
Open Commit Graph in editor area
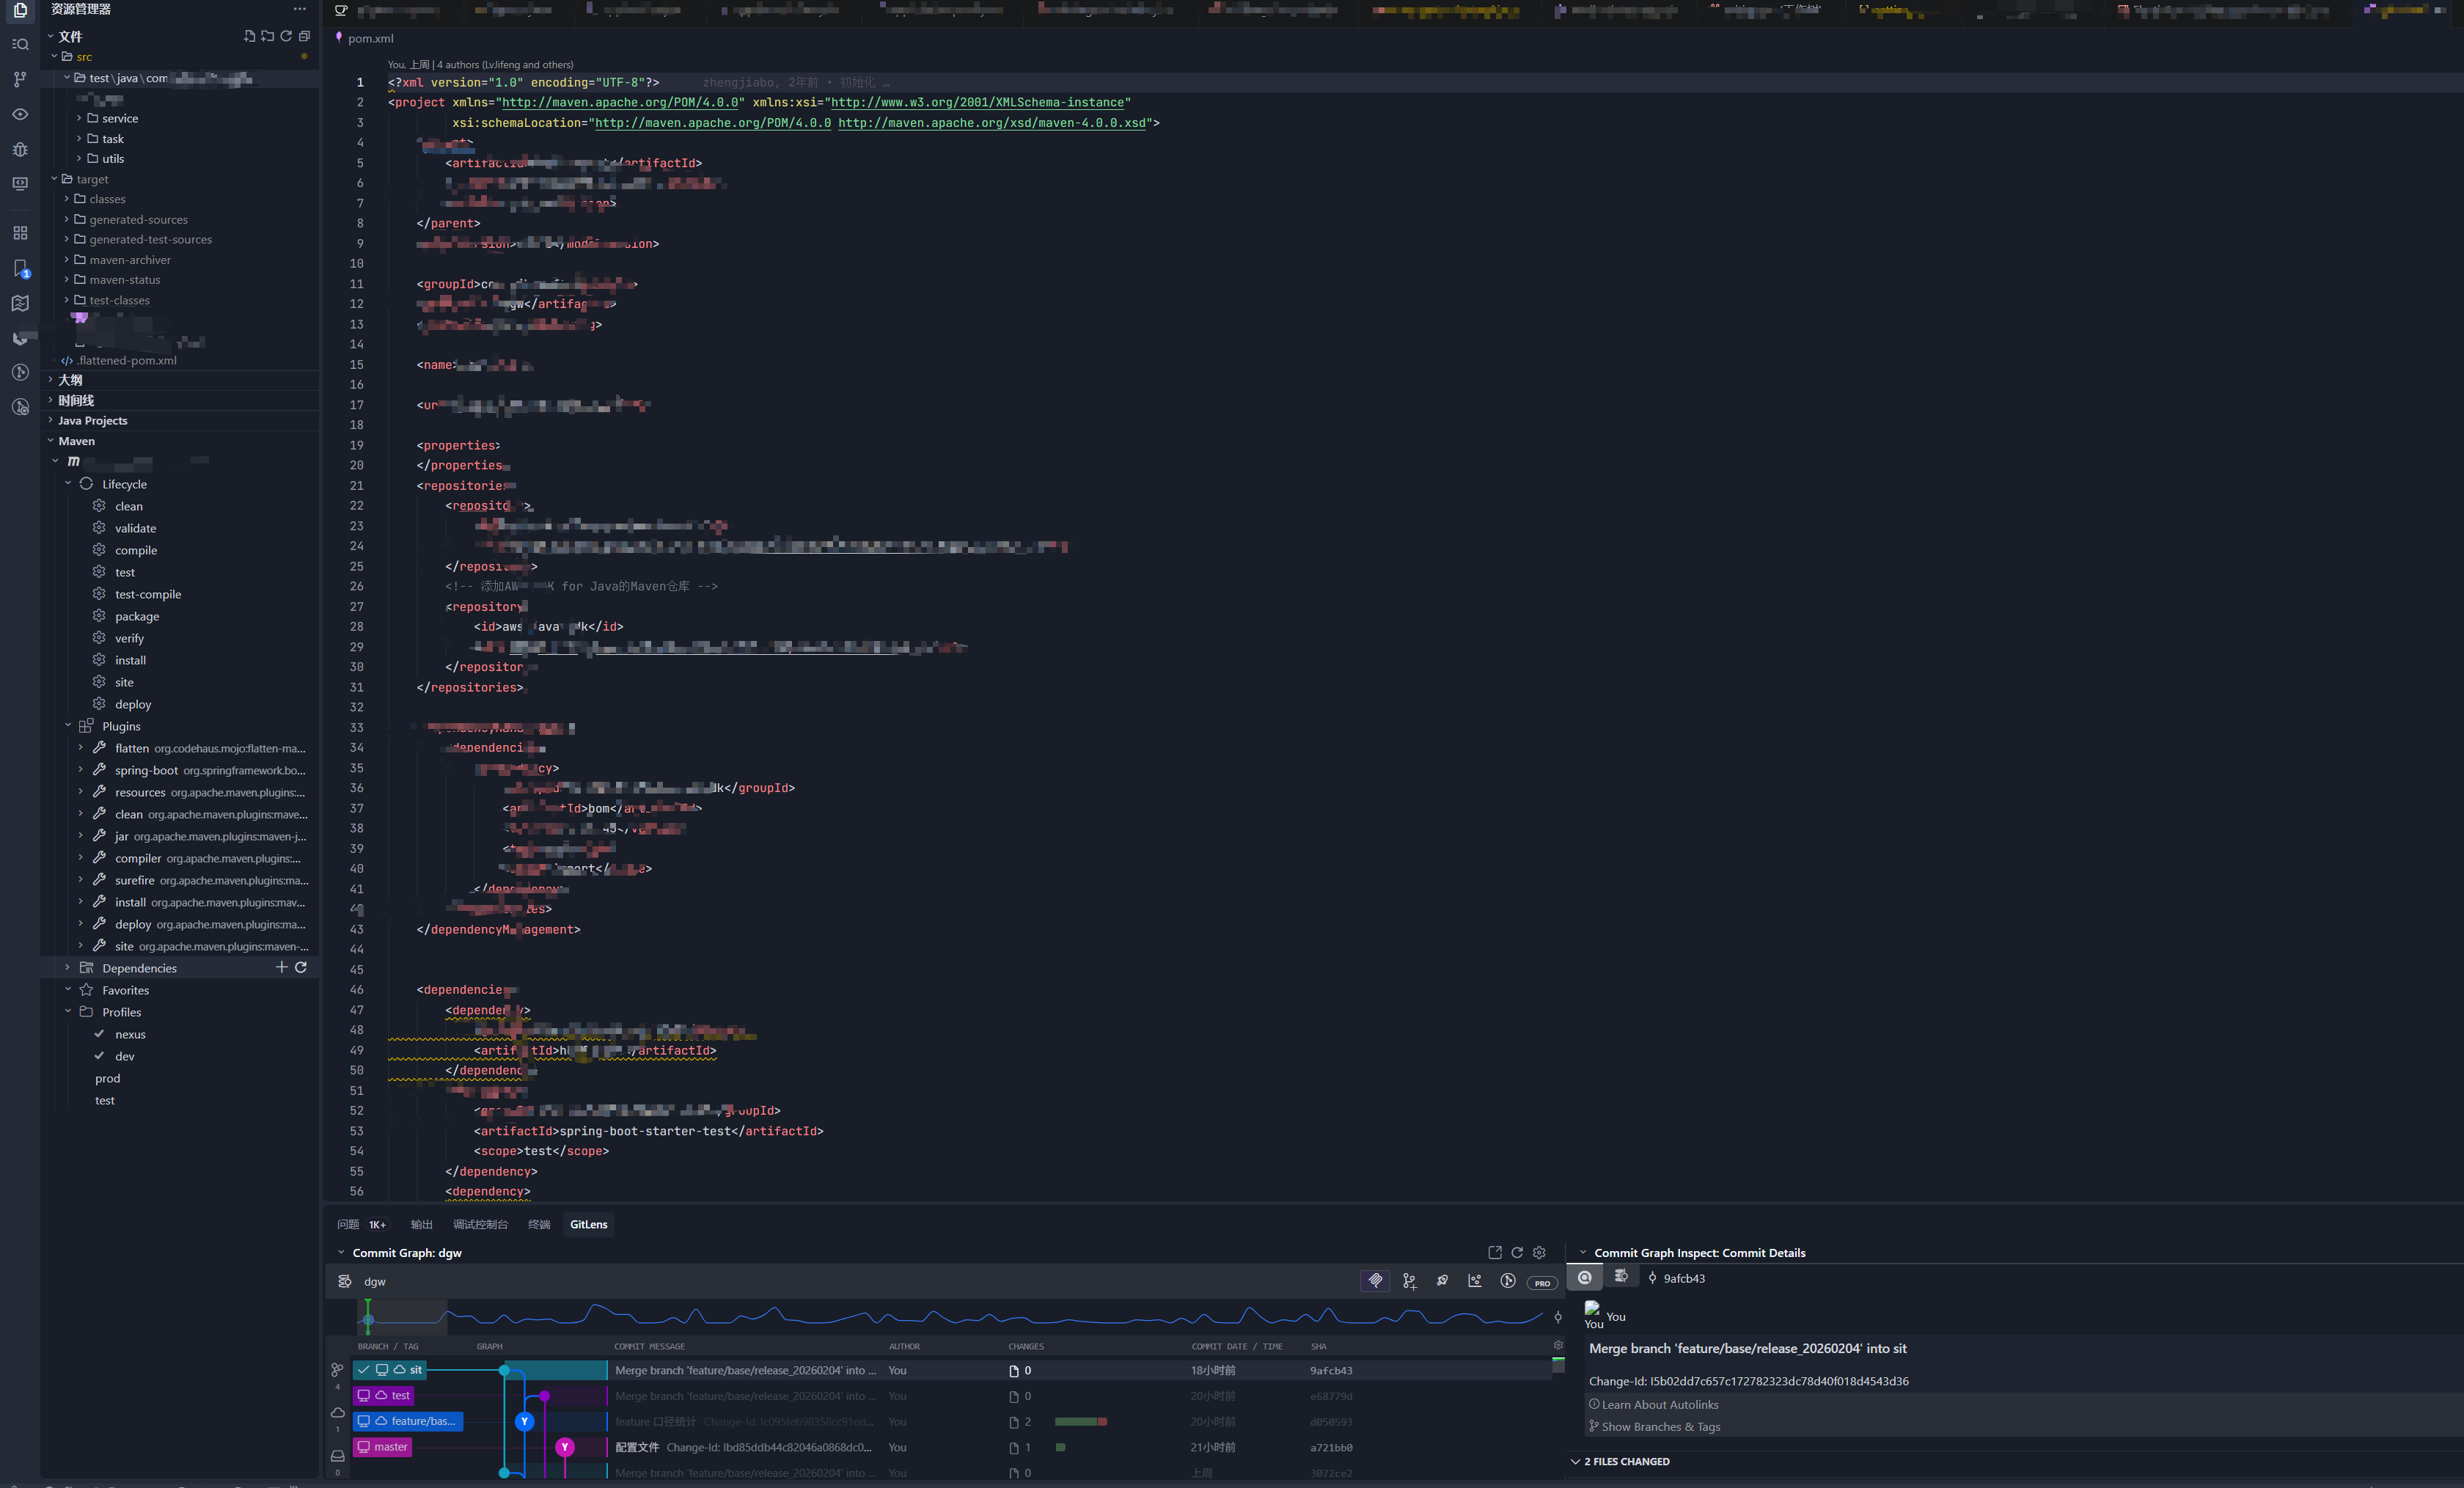(x=1495, y=1253)
